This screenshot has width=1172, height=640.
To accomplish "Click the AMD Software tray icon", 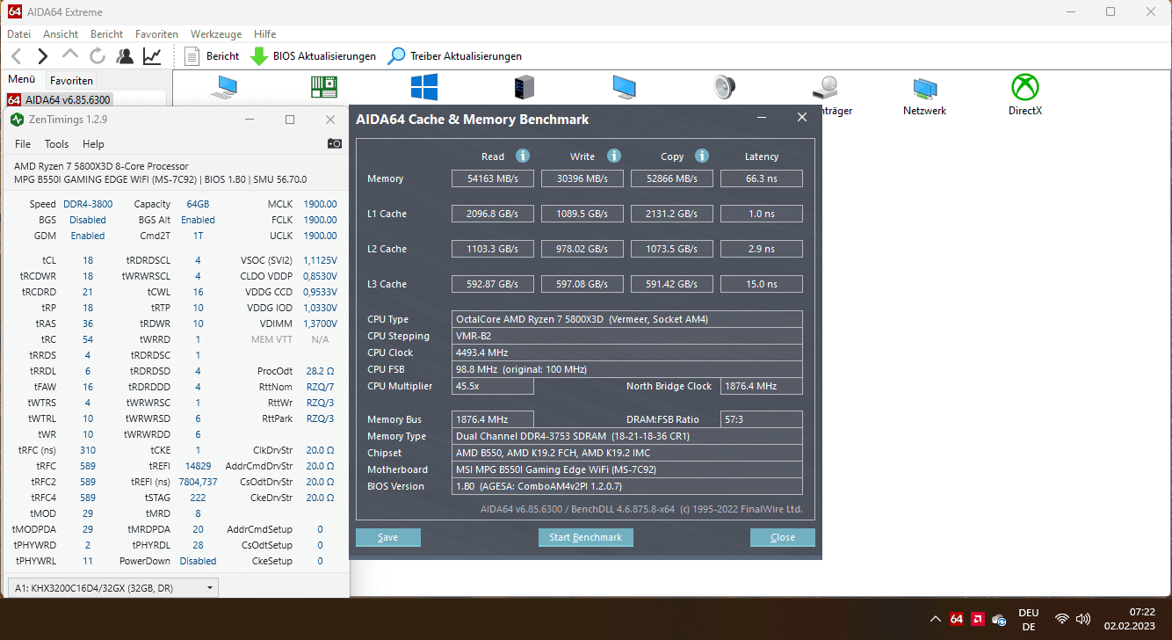I will tap(977, 619).
